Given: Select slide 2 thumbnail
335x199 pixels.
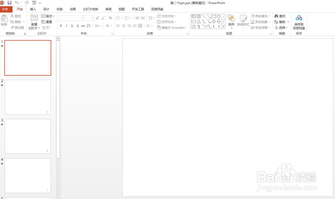Looking at the screenshot, I should click(28, 97).
